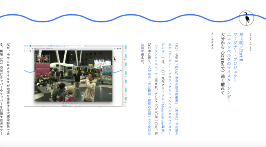The height and width of the screenshot is (147, 266).
Task: Open the 高山明／Port B title link
Action: pos(241,47)
